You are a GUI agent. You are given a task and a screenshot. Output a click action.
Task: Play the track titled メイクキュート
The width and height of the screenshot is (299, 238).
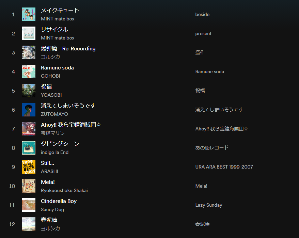tap(60, 10)
